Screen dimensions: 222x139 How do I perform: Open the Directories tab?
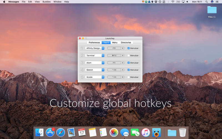126,43
